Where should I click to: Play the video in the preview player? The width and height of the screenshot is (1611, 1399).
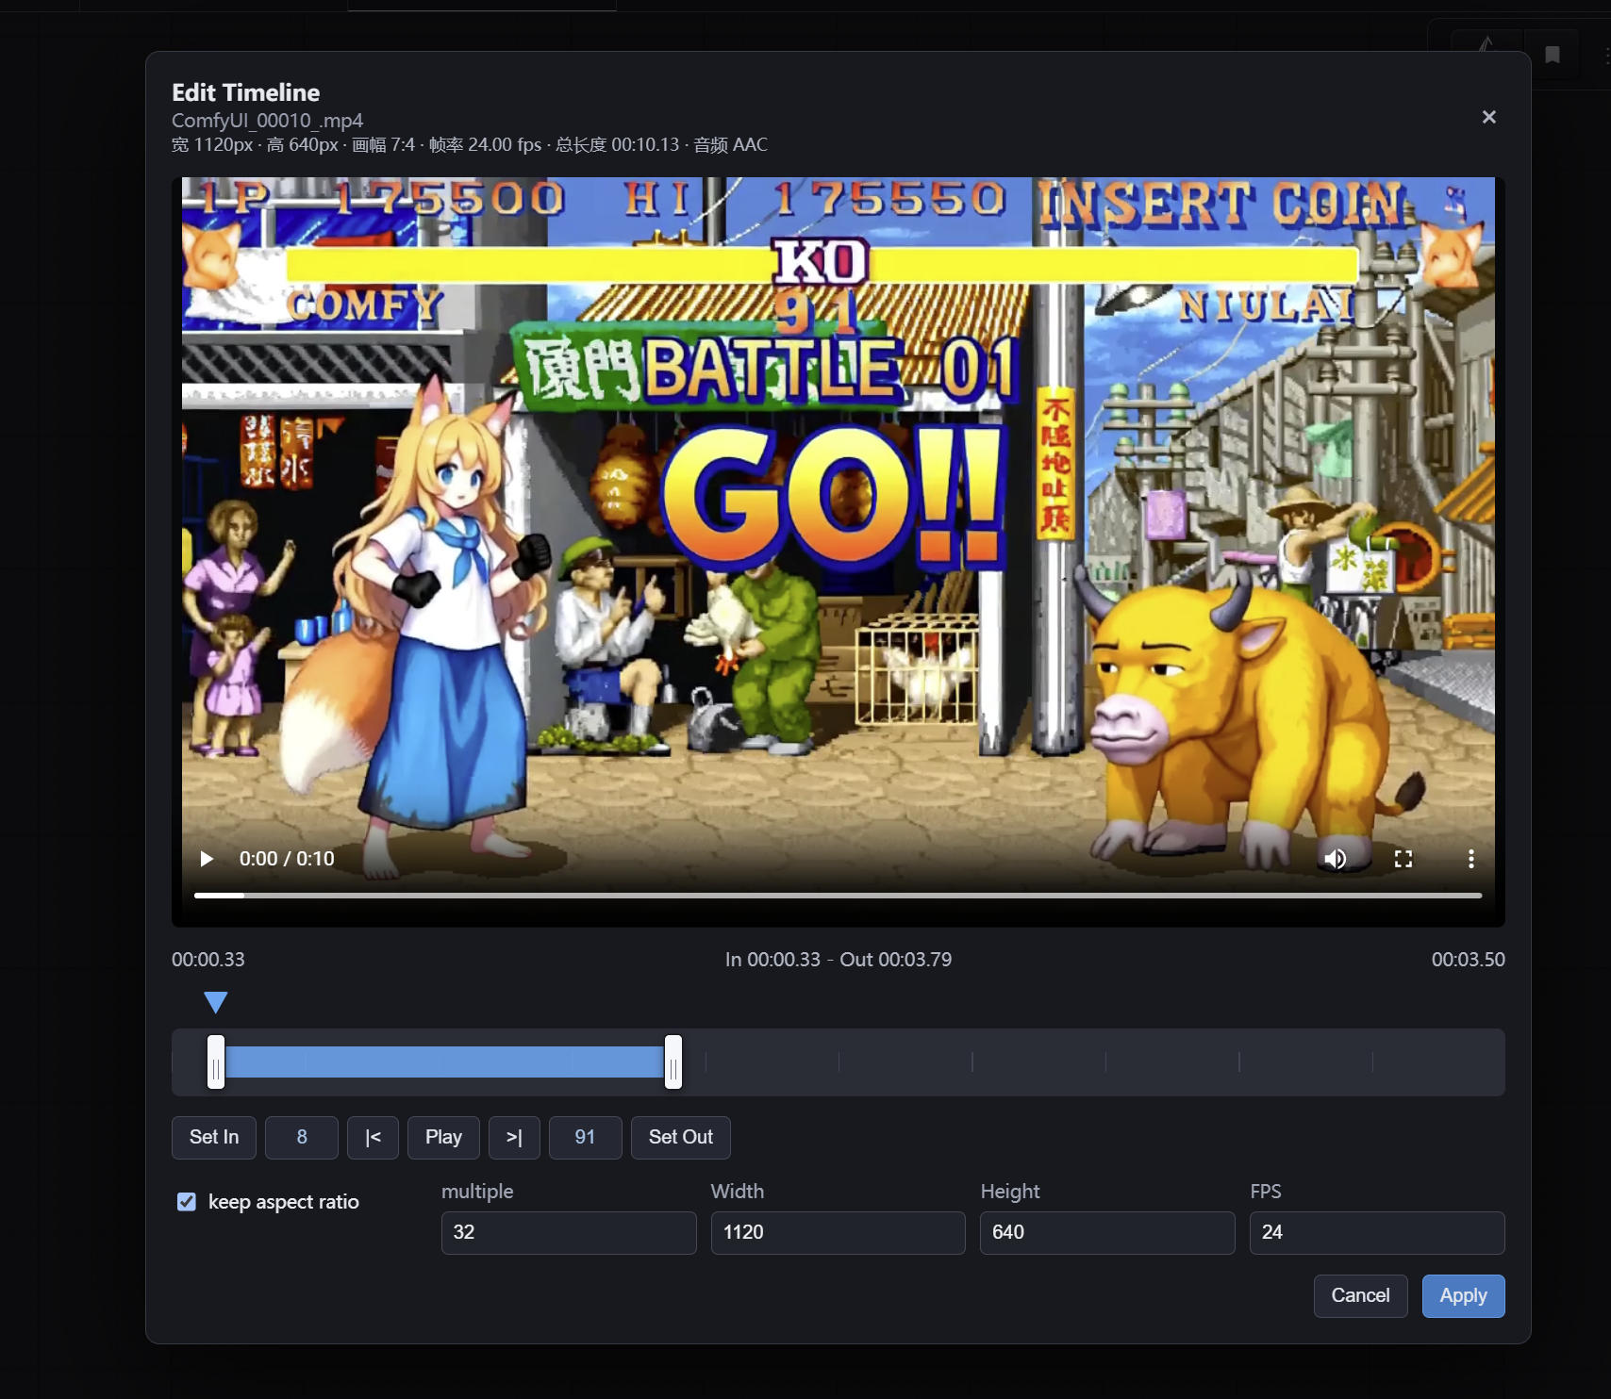pos(207,859)
